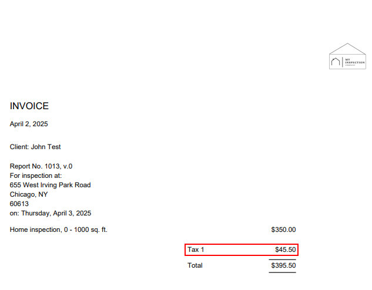
Task: Click the 'For inspection at:' label
Action: [36, 176]
